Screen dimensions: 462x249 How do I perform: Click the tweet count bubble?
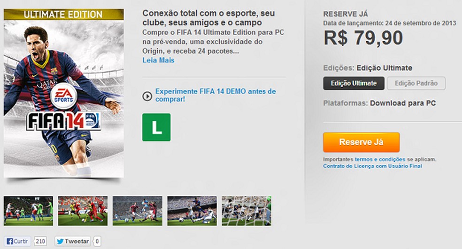[x=97, y=242]
